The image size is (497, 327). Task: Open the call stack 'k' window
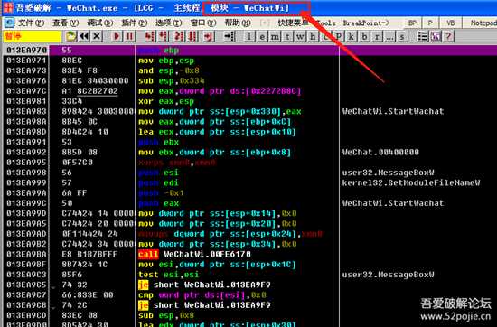click(352, 37)
